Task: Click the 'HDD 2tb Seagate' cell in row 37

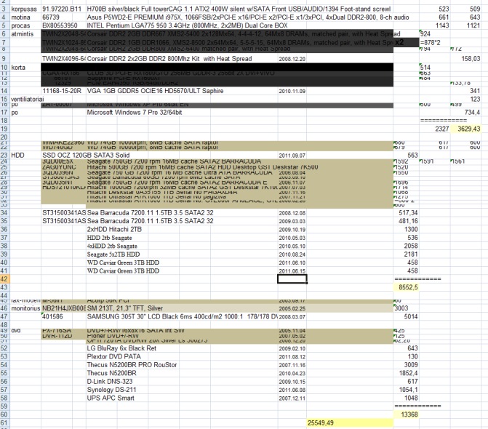Action: coord(110,238)
